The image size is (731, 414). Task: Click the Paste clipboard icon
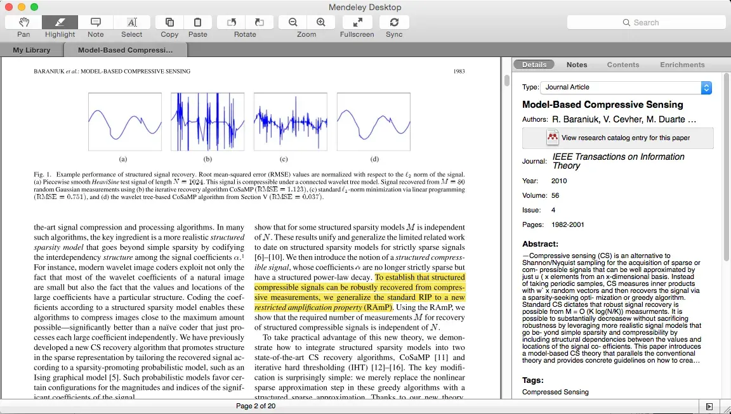coord(198,23)
